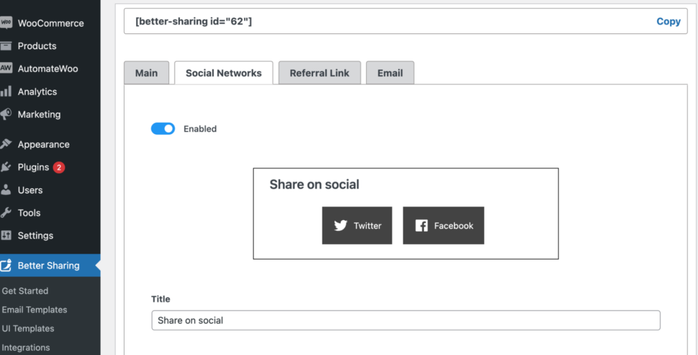Image resolution: width=698 pixels, height=355 pixels.
Task: Copy the better-sharing shortcode
Action: tap(668, 21)
